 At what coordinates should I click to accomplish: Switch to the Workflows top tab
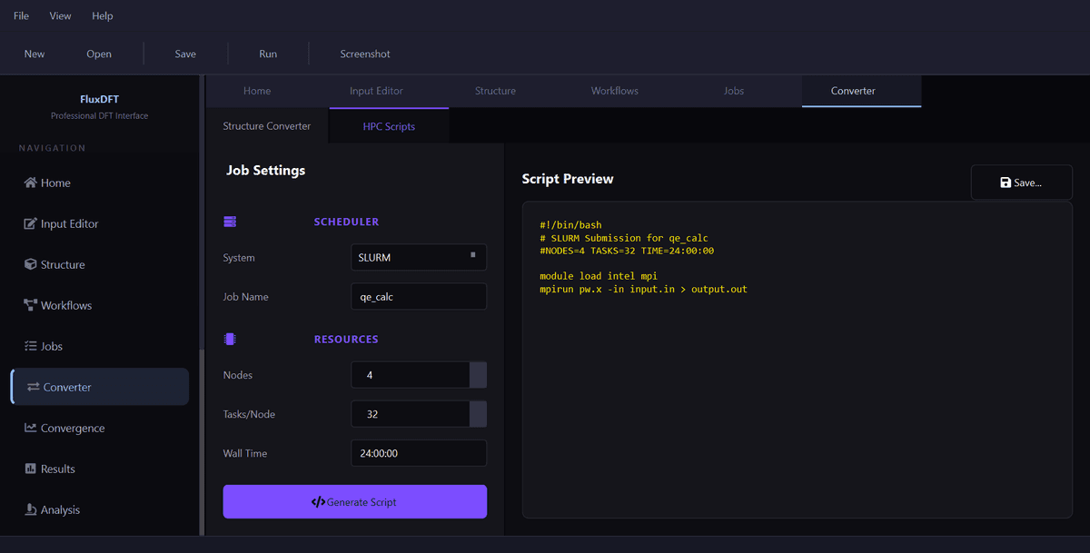[614, 91]
